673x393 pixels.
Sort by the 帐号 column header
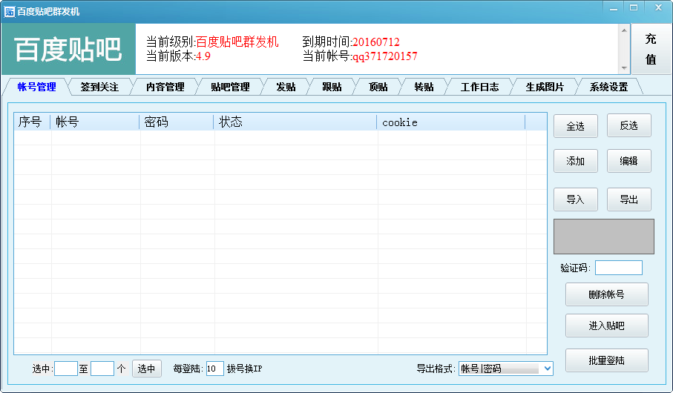tap(95, 122)
